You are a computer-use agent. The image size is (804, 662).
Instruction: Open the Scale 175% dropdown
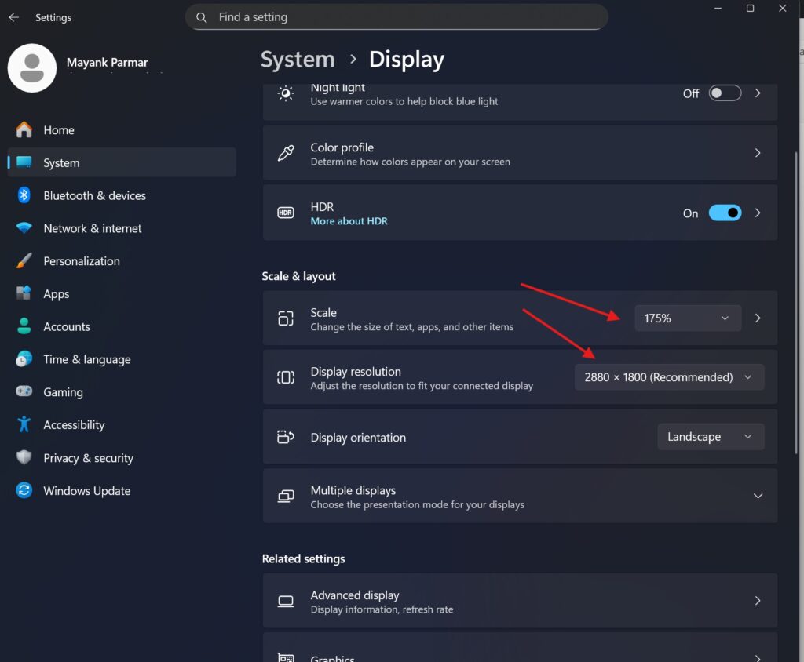[687, 318]
